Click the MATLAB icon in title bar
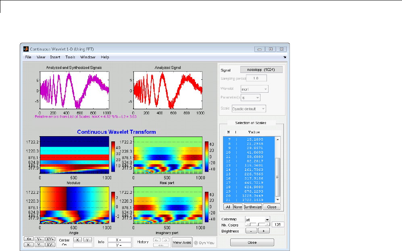The height and width of the screenshot is (251, 402). click(26, 49)
